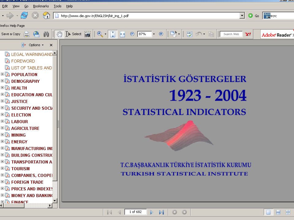Expand the POPULATION bookmark
Viewport: 294px width, 220px height.
click(x=2, y=74)
